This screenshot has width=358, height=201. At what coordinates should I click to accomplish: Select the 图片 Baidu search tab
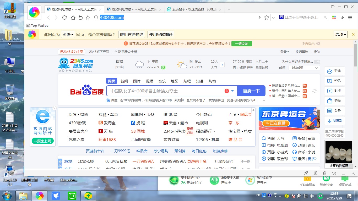pyautogui.click(x=137, y=81)
